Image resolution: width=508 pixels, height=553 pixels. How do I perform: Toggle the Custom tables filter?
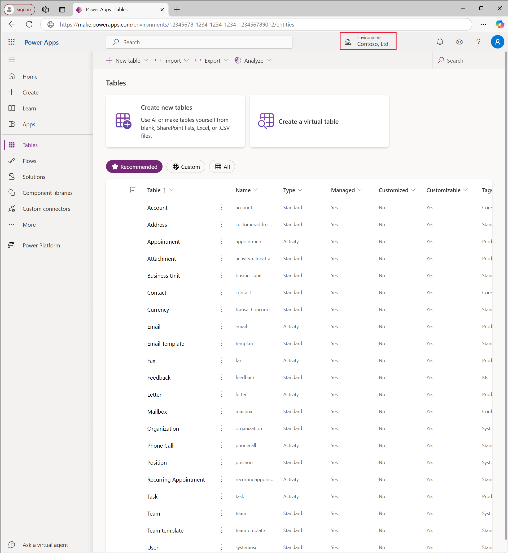(x=186, y=166)
